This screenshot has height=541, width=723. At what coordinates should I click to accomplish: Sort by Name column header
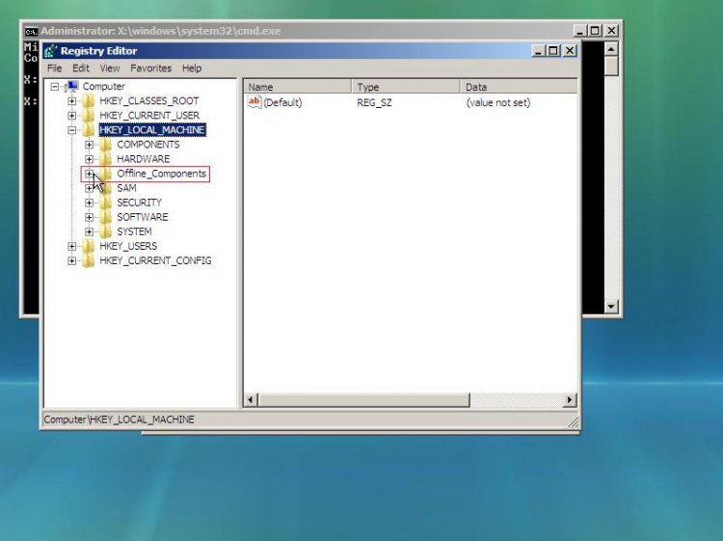[298, 87]
